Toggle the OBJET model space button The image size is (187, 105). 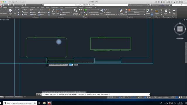click(109, 97)
